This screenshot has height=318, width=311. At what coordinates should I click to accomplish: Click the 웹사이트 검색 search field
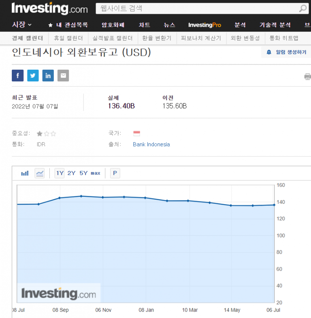click(196, 9)
